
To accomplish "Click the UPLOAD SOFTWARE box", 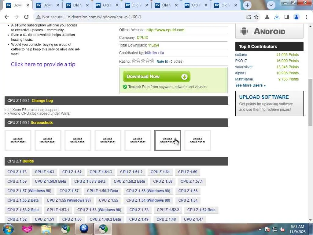I will tap(269, 103).
